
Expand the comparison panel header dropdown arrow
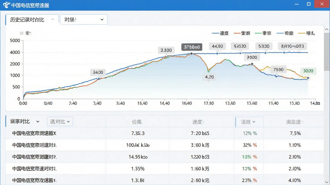click(38, 122)
